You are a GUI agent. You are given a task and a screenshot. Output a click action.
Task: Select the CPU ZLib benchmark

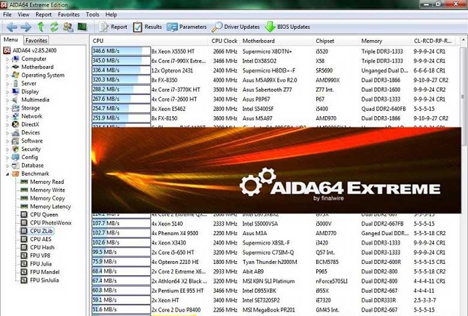click(x=41, y=231)
